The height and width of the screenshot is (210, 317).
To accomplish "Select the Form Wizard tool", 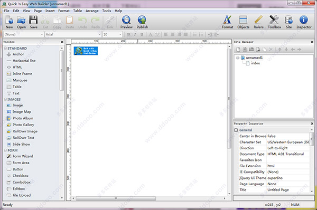I will tap(20, 156).
